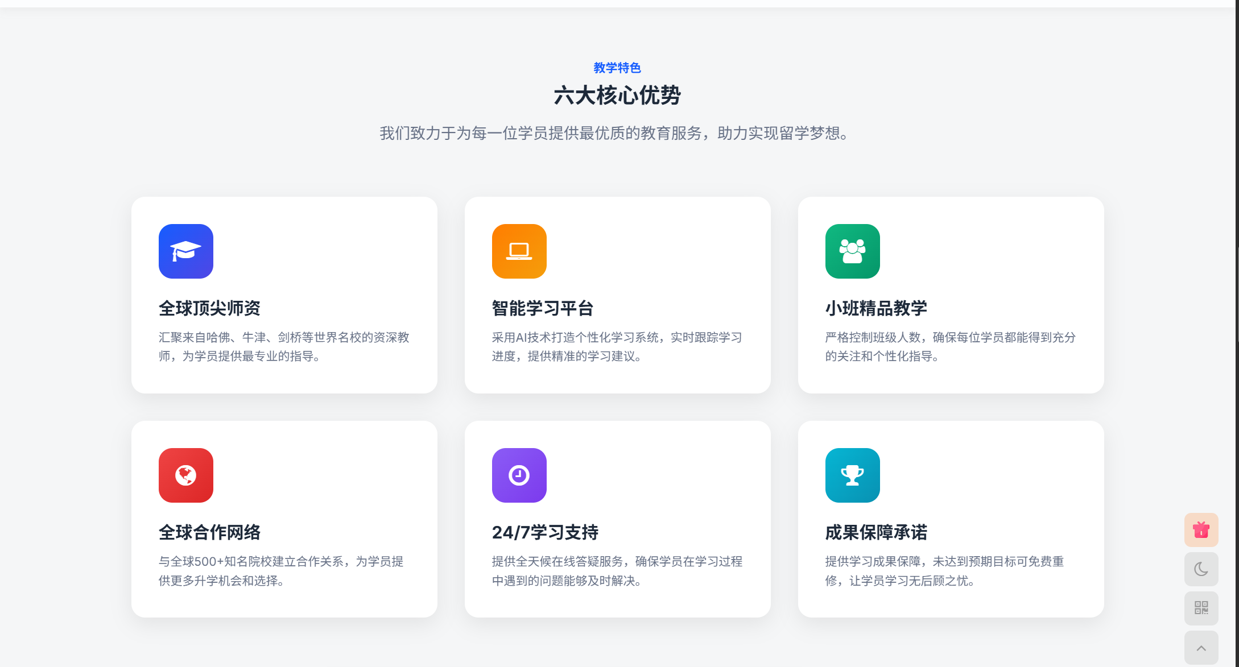The width and height of the screenshot is (1239, 667).
Task: Click the back-to-top chevron button
Action: (x=1201, y=648)
